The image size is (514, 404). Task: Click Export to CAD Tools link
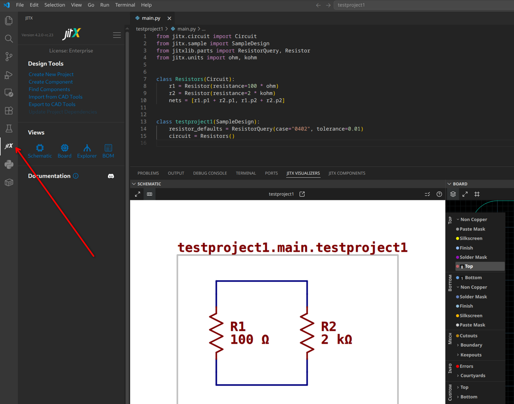52,104
